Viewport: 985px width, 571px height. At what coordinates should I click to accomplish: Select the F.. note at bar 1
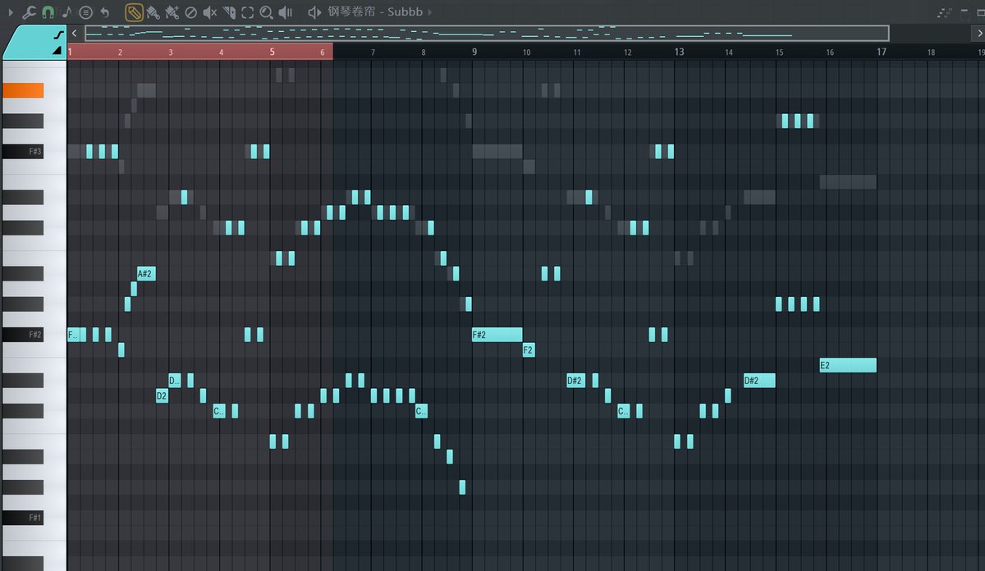tap(74, 335)
